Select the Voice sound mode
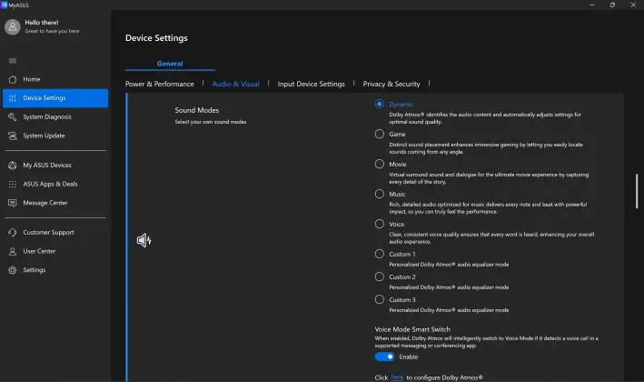The height and width of the screenshot is (382, 644). [x=379, y=224]
